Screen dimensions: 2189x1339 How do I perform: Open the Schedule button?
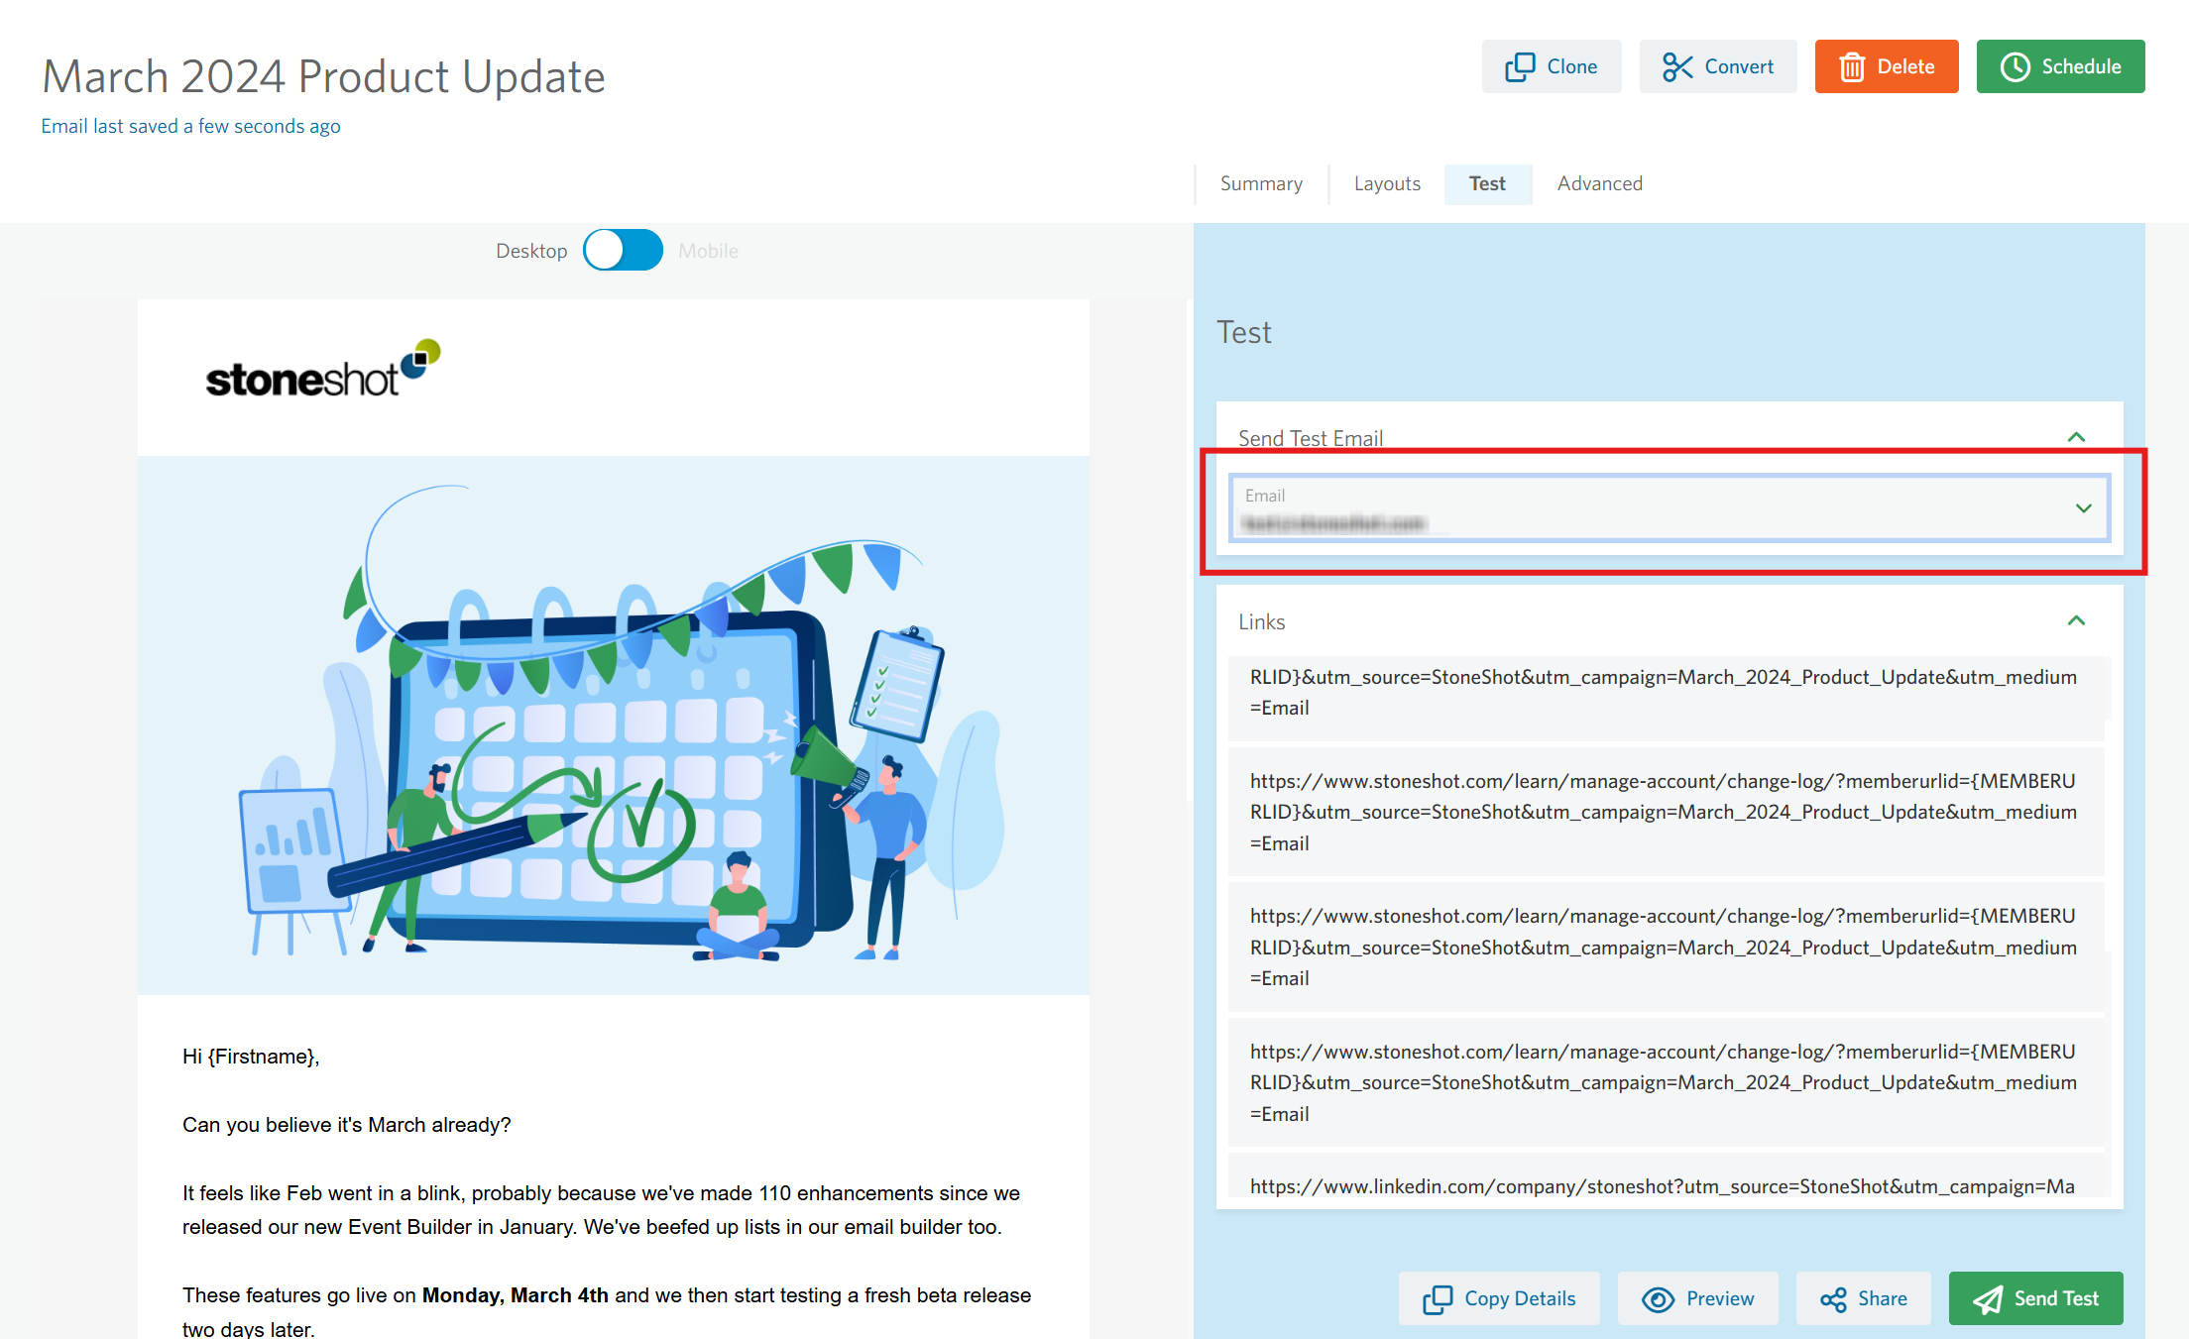[2060, 66]
